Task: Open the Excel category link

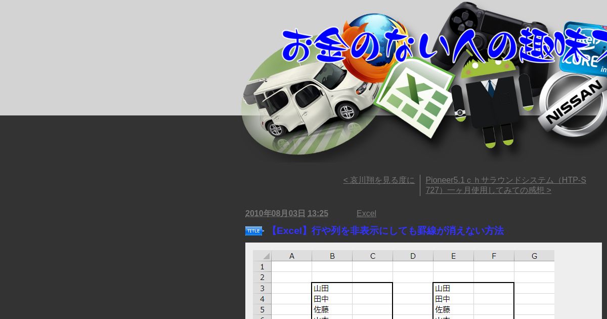Action: tap(366, 214)
